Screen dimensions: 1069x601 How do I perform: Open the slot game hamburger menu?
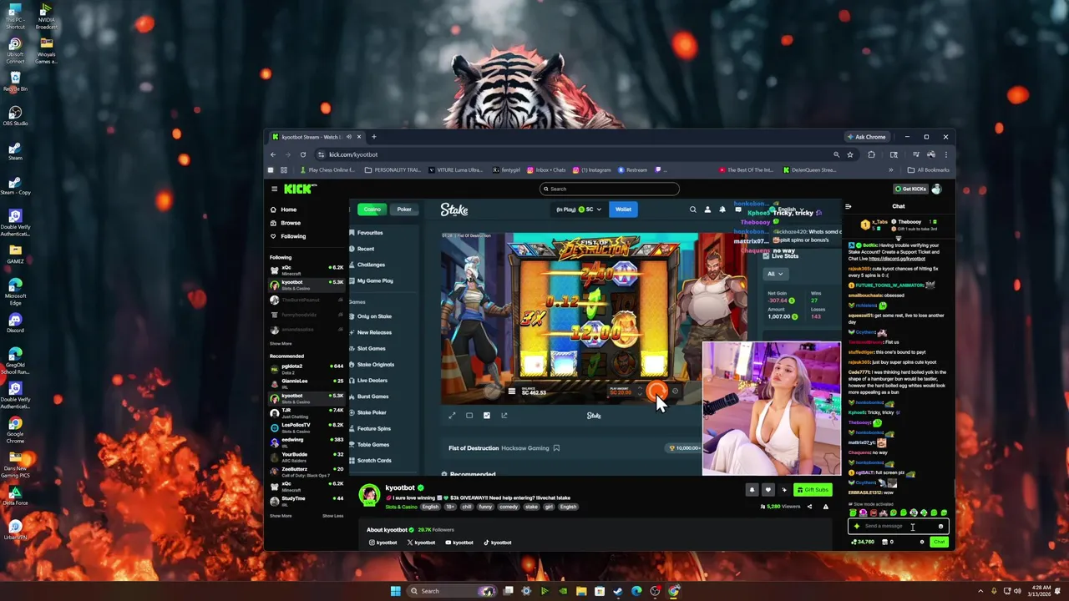click(x=512, y=391)
